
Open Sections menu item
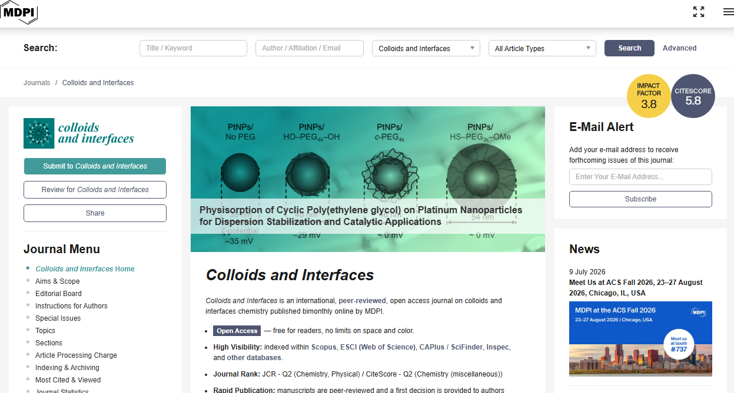[x=49, y=343]
